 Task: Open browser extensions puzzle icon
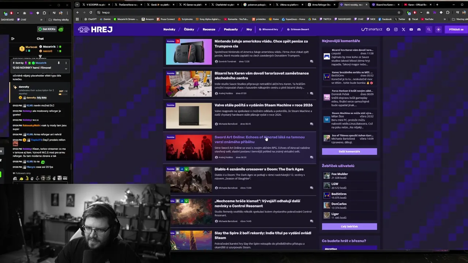448,12
